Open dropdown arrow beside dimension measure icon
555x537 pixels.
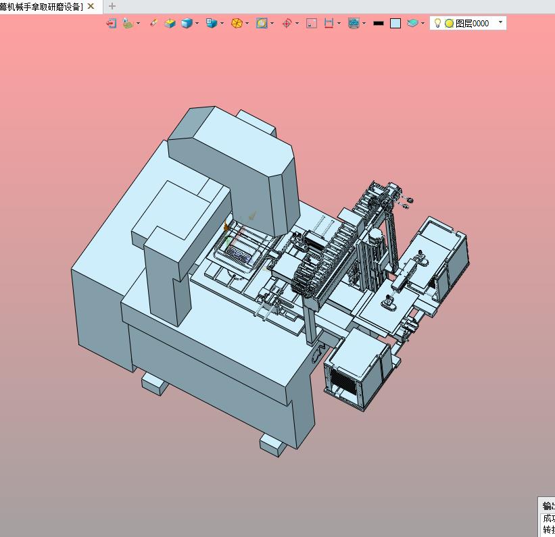tap(339, 24)
